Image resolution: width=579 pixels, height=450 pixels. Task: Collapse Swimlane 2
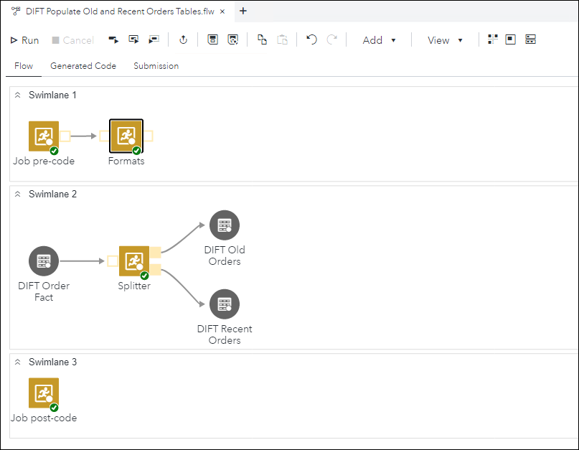click(17, 194)
